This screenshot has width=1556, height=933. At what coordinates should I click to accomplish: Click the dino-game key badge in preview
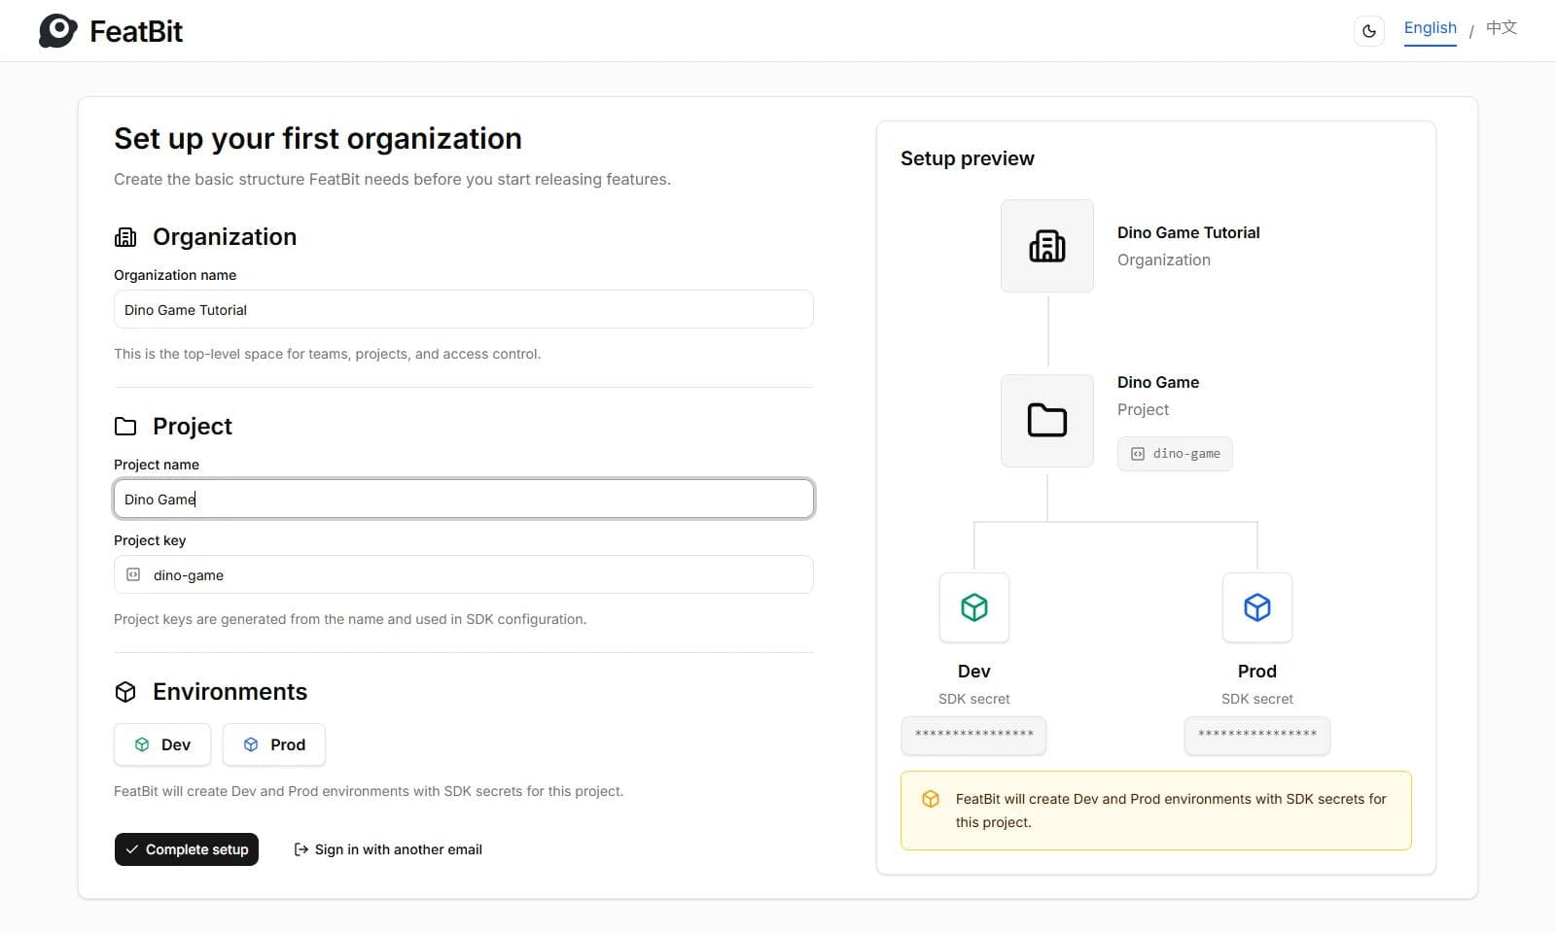1175,454
